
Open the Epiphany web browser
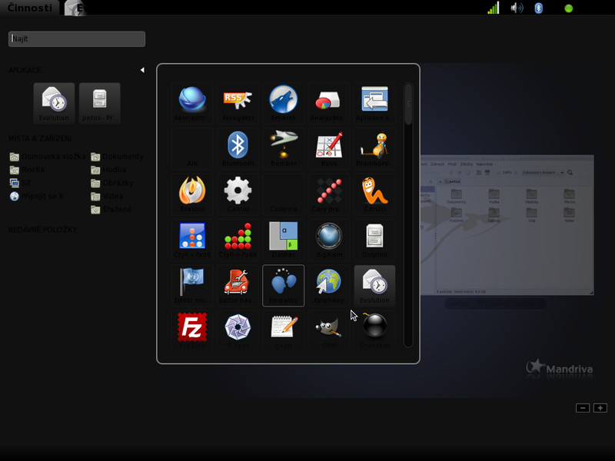tap(329, 285)
